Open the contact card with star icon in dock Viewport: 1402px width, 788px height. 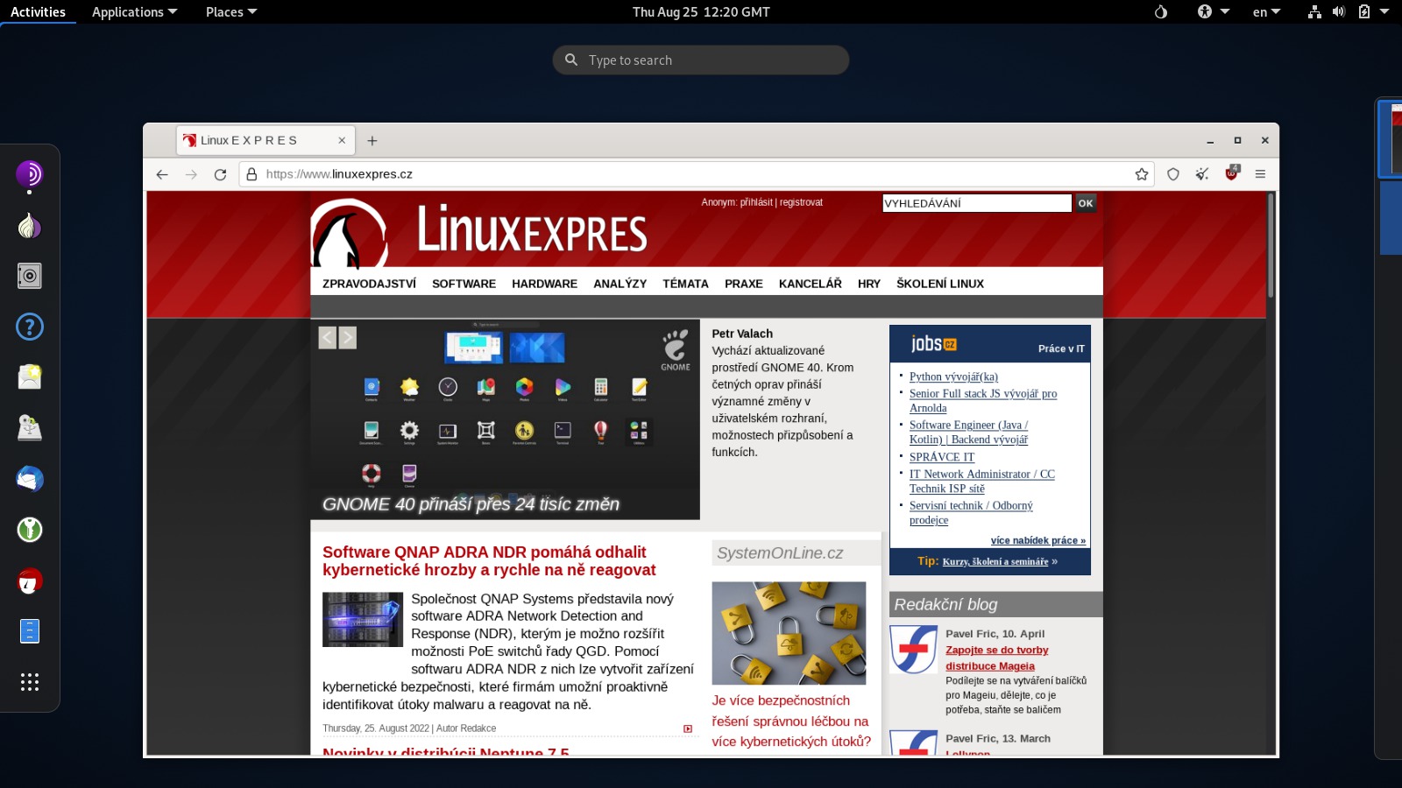(30, 377)
